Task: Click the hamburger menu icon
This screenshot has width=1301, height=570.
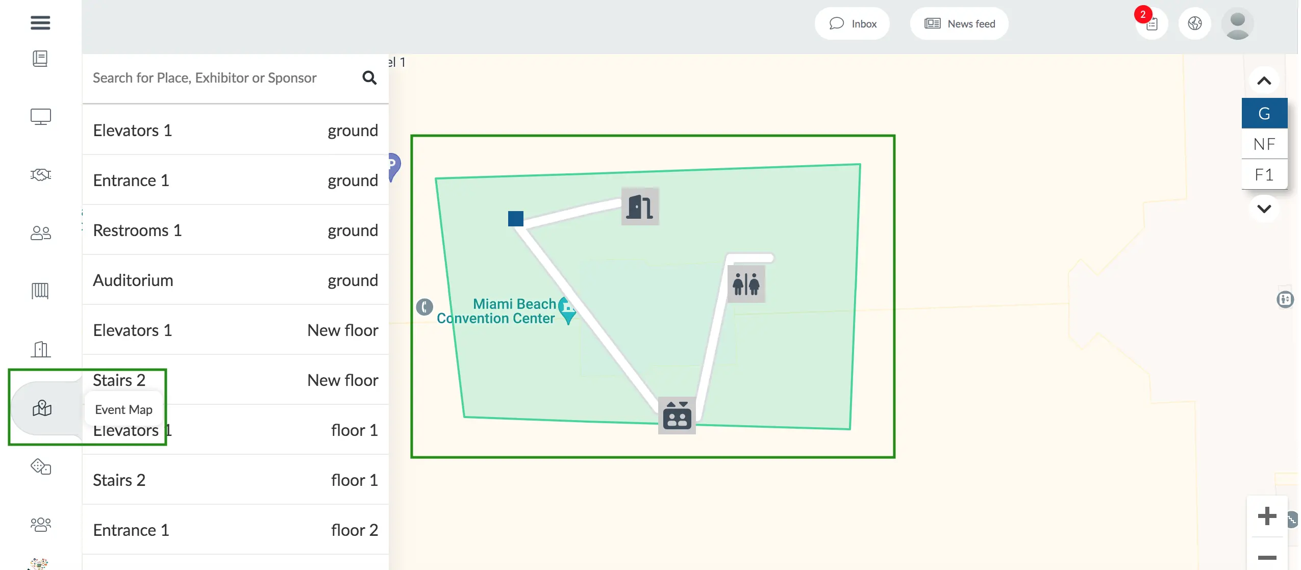Action: click(40, 22)
